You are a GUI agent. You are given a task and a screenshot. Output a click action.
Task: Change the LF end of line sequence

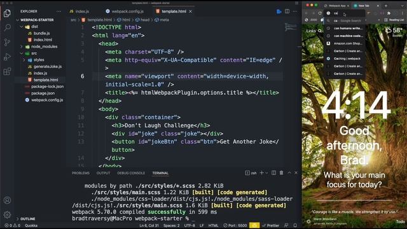pyautogui.click(x=202, y=226)
